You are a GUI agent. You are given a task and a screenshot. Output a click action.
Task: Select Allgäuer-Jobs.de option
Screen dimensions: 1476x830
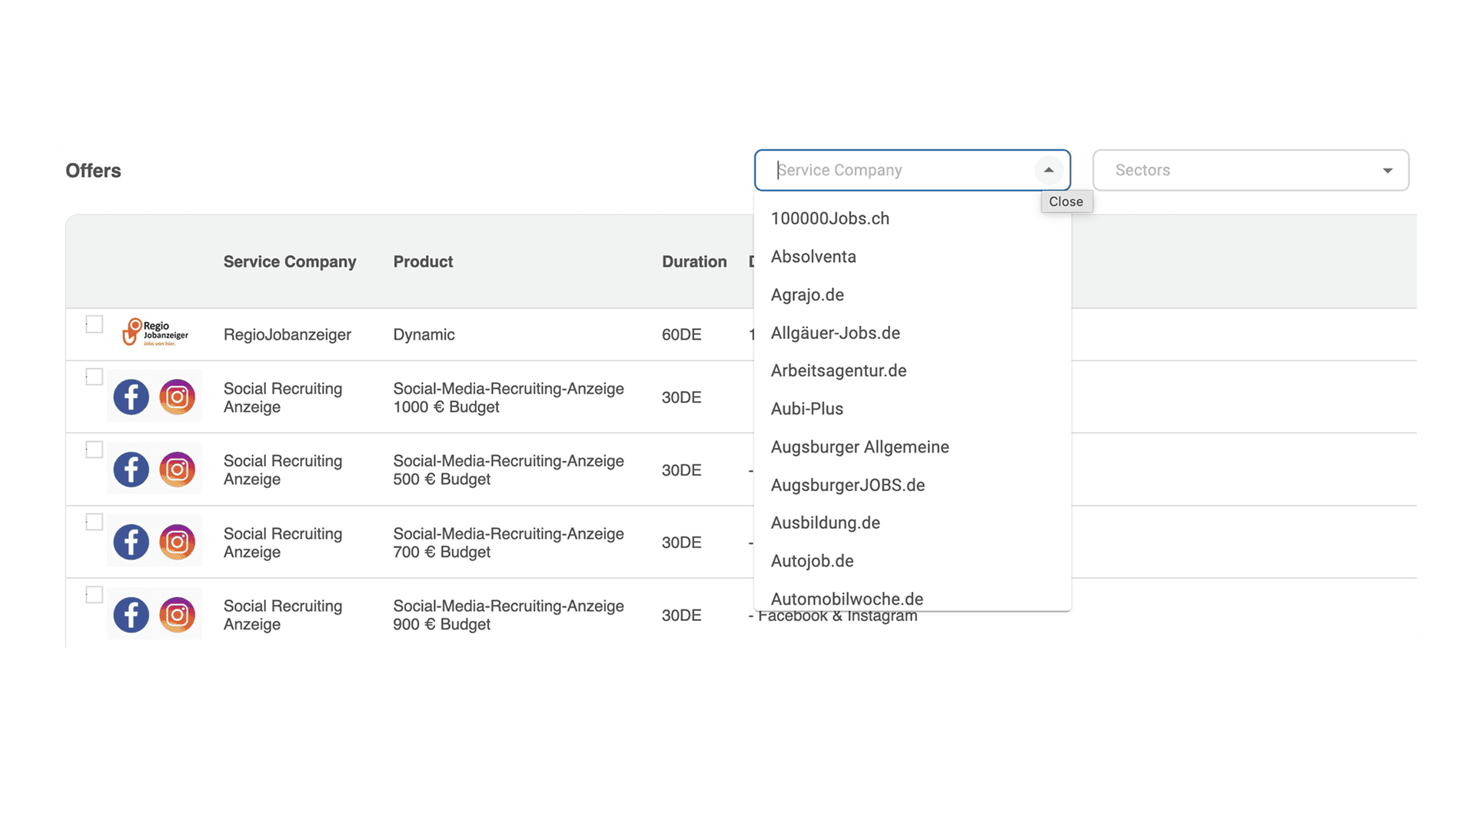tap(913, 333)
